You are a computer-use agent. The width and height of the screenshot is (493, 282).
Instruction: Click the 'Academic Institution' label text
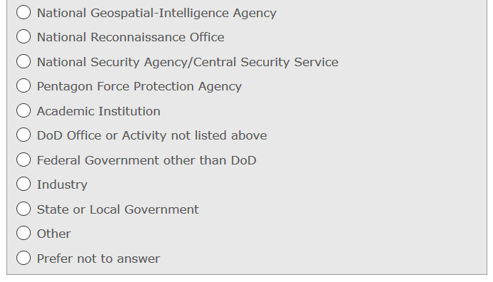[x=98, y=111]
